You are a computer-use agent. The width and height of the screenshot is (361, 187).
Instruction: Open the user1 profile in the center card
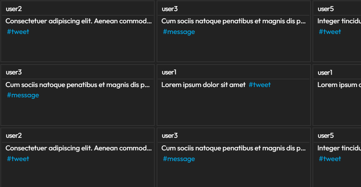(x=169, y=72)
